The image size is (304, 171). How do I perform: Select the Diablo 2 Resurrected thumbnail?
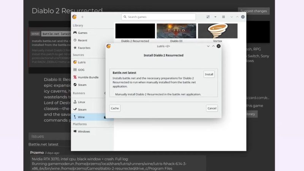pyautogui.click(x=135, y=31)
